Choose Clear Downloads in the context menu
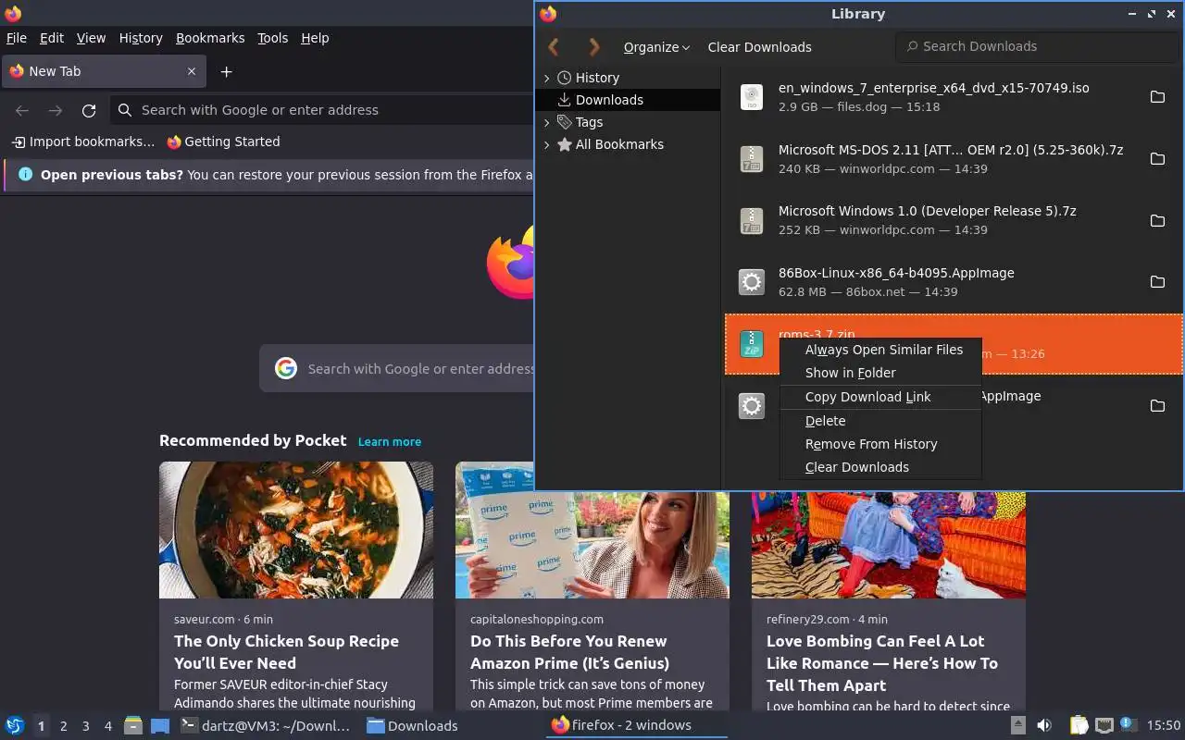This screenshot has height=740, width=1185. (x=880, y=467)
